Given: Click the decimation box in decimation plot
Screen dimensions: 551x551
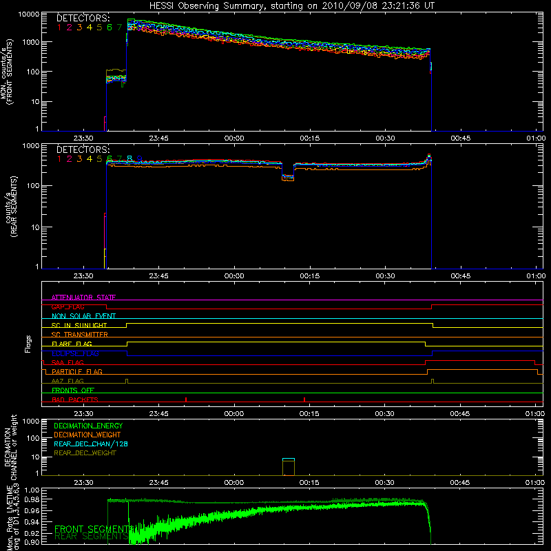Looking at the screenshot, I should (x=289, y=467).
